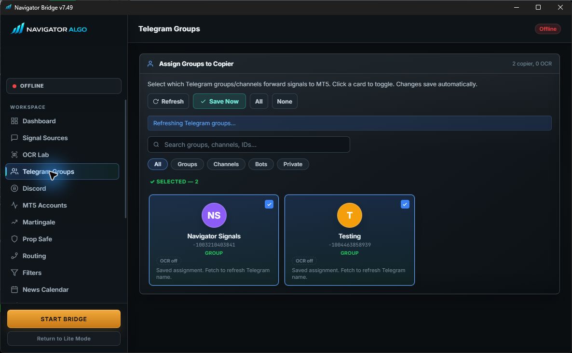Screen dimensions: 572x353
Task: Click the OFFLINE status button in sidebar
Action: 64,86
